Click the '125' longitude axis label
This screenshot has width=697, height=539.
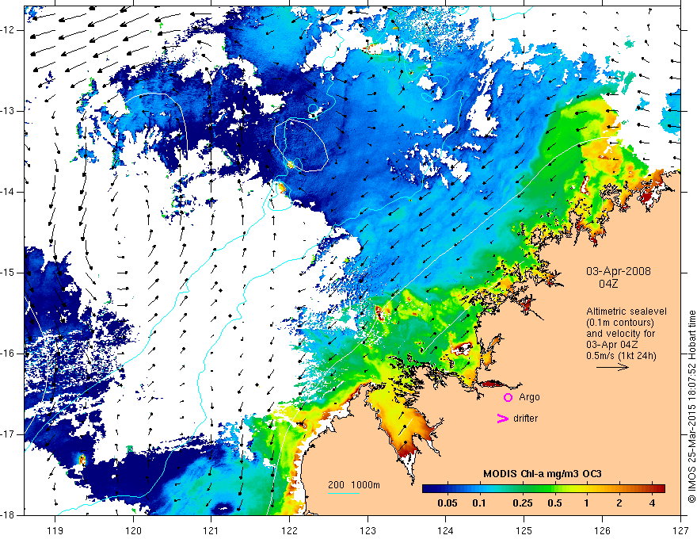coord(524,530)
